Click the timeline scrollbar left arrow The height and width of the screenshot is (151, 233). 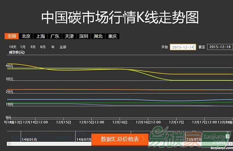(x=9, y=144)
